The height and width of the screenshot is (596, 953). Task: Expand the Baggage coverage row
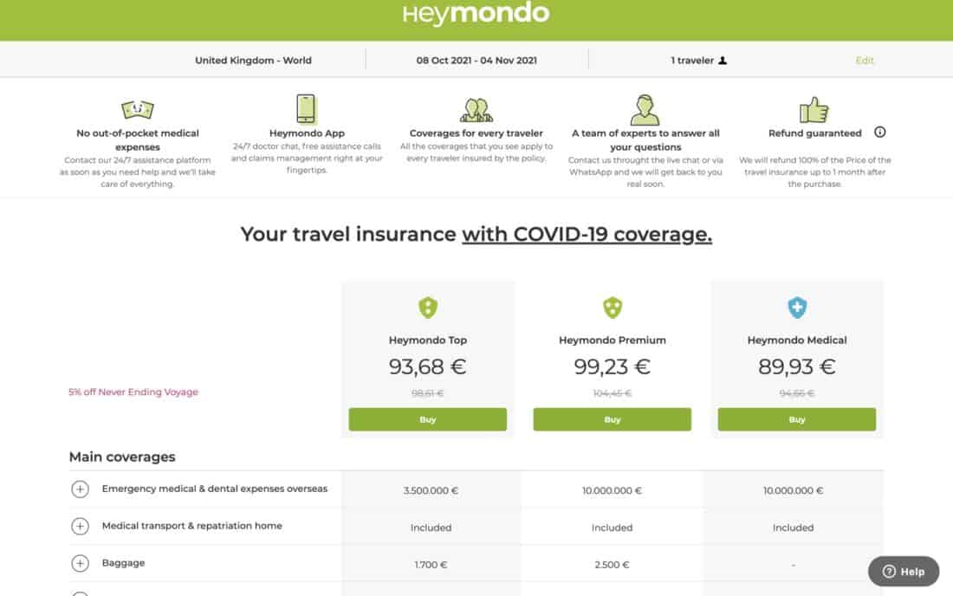80,563
